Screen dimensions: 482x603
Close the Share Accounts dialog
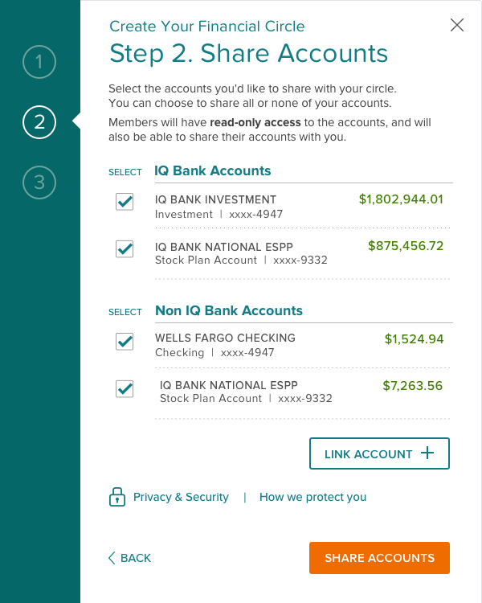(x=457, y=26)
